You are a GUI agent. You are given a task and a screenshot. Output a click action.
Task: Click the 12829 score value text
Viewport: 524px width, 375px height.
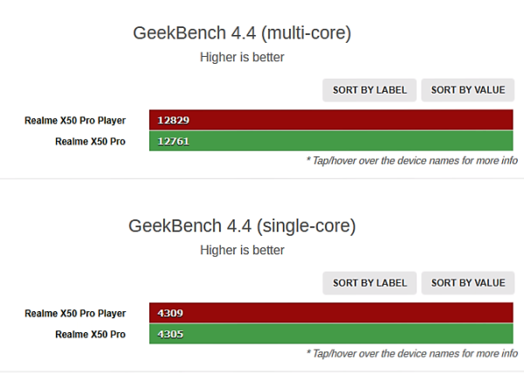(x=174, y=120)
